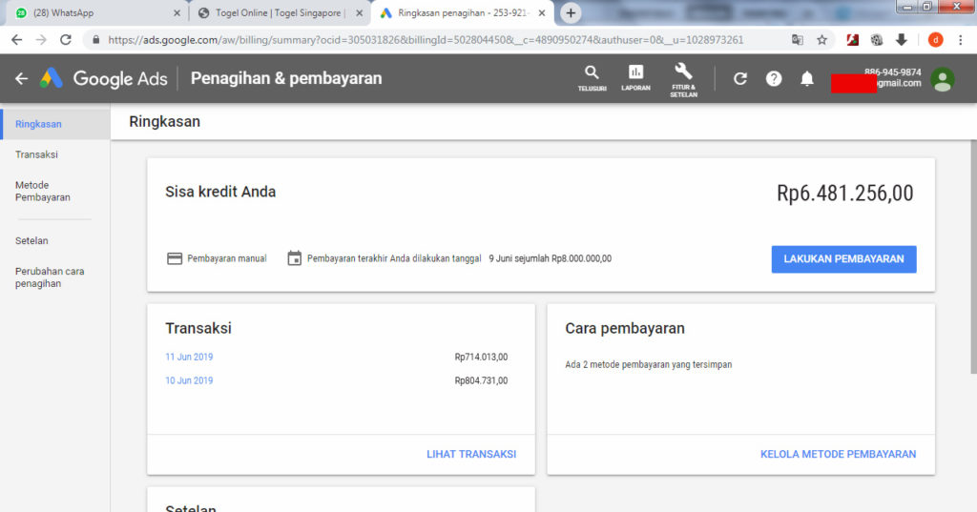
Task: Open the orange Chrome profile avatar
Action: pos(935,40)
